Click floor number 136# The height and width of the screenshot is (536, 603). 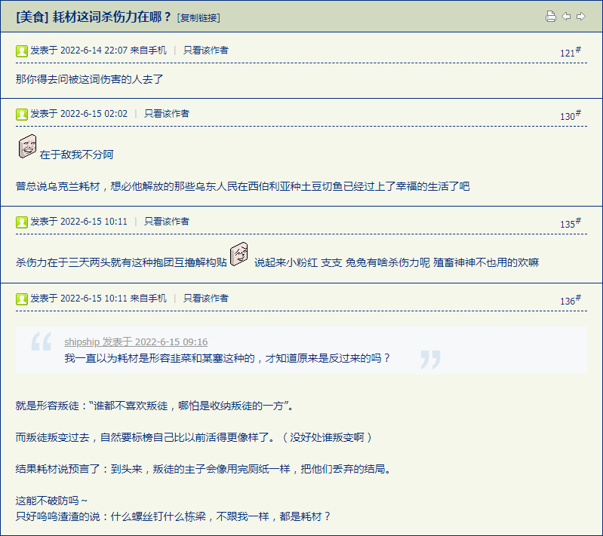tap(571, 300)
